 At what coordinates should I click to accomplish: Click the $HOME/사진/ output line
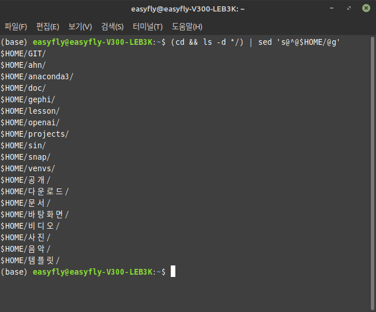(x=25, y=238)
